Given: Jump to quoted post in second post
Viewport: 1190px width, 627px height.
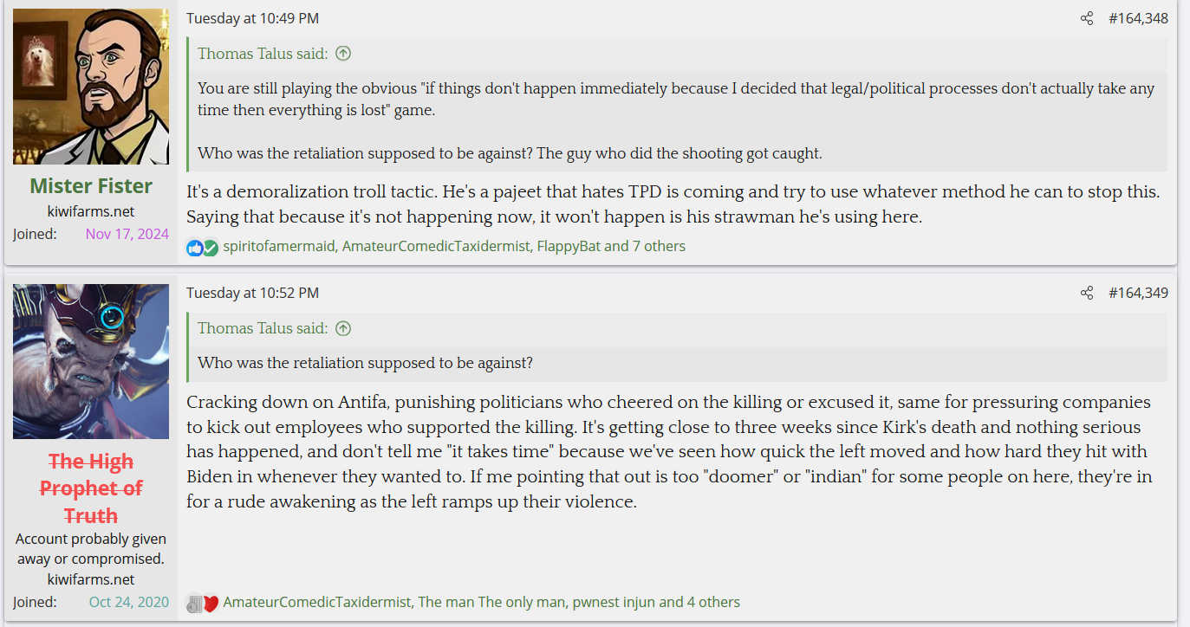Looking at the screenshot, I should click(343, 328).
